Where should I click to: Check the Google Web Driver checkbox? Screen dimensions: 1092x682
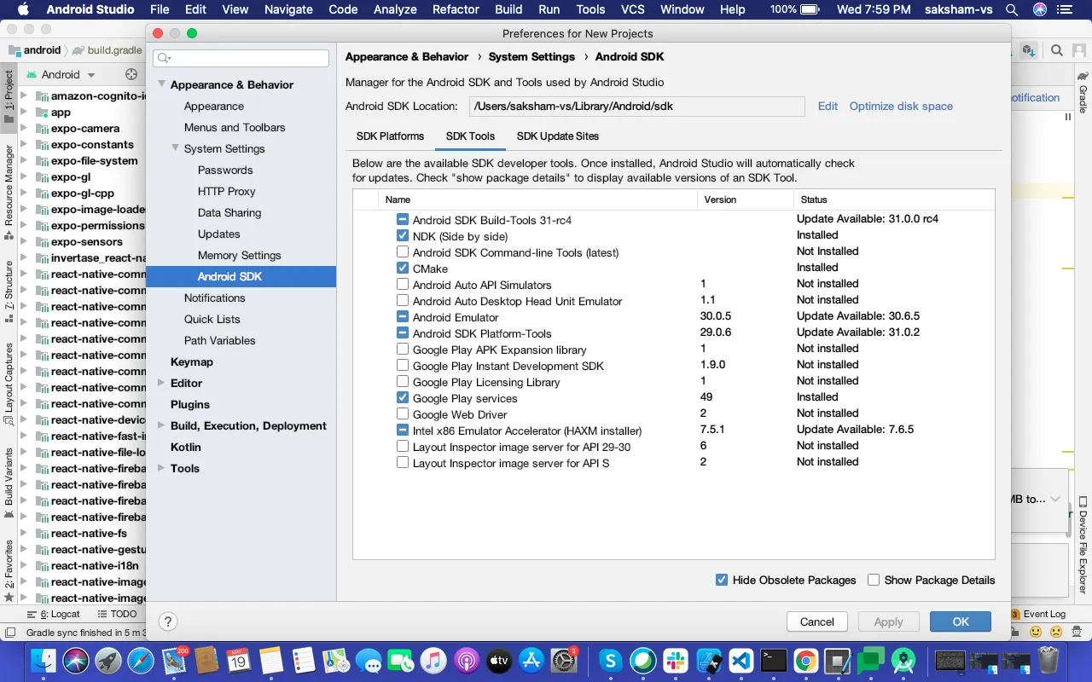(403, 414)
